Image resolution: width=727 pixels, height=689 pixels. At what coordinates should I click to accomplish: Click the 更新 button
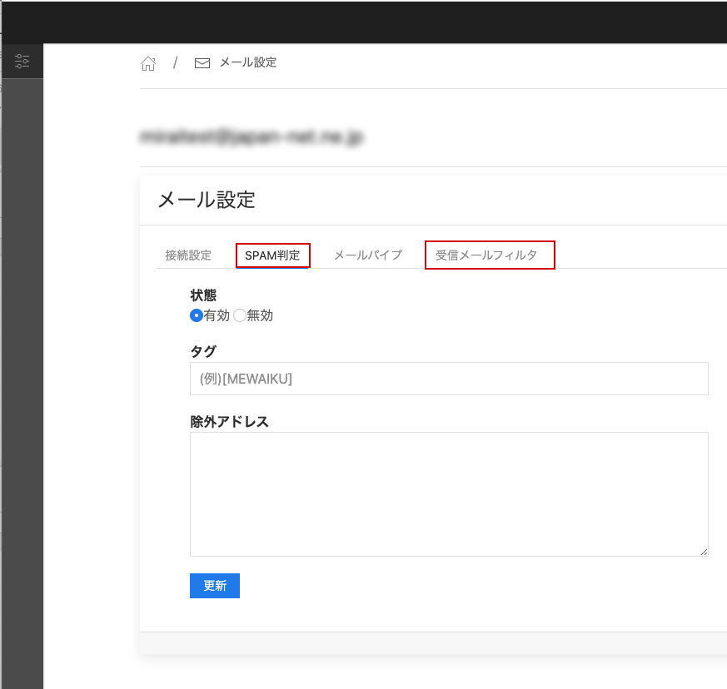click(215, 586)
